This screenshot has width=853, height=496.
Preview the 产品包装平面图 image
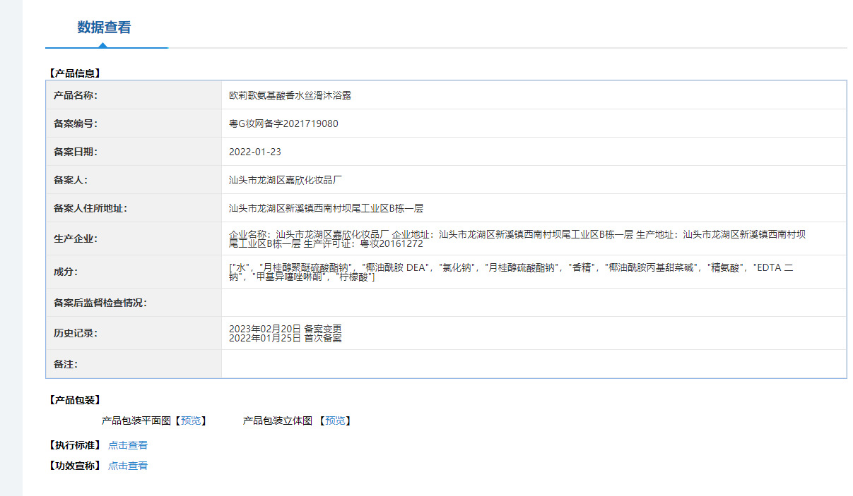point(191,421)
